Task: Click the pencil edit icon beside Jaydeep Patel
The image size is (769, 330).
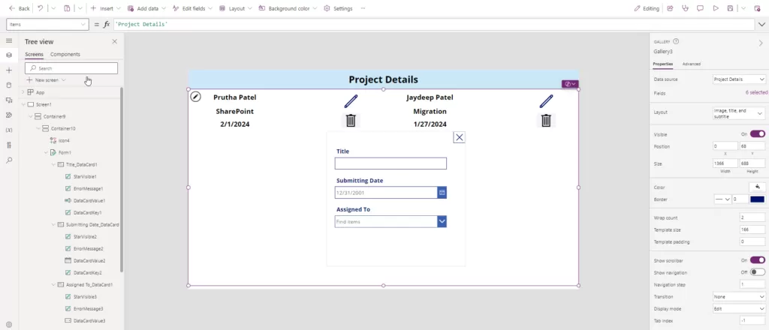Action: click(546, 101)
